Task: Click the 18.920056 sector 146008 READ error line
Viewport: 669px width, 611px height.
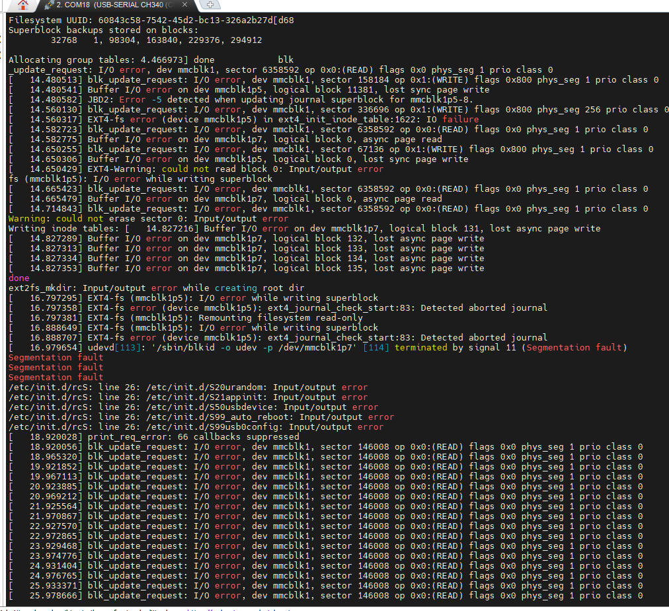Action: coord(325,447)
